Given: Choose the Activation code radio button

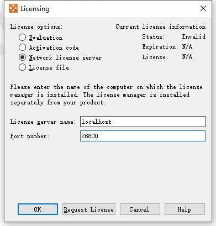Looking at the screenshot, I should [x=22, y=48].
